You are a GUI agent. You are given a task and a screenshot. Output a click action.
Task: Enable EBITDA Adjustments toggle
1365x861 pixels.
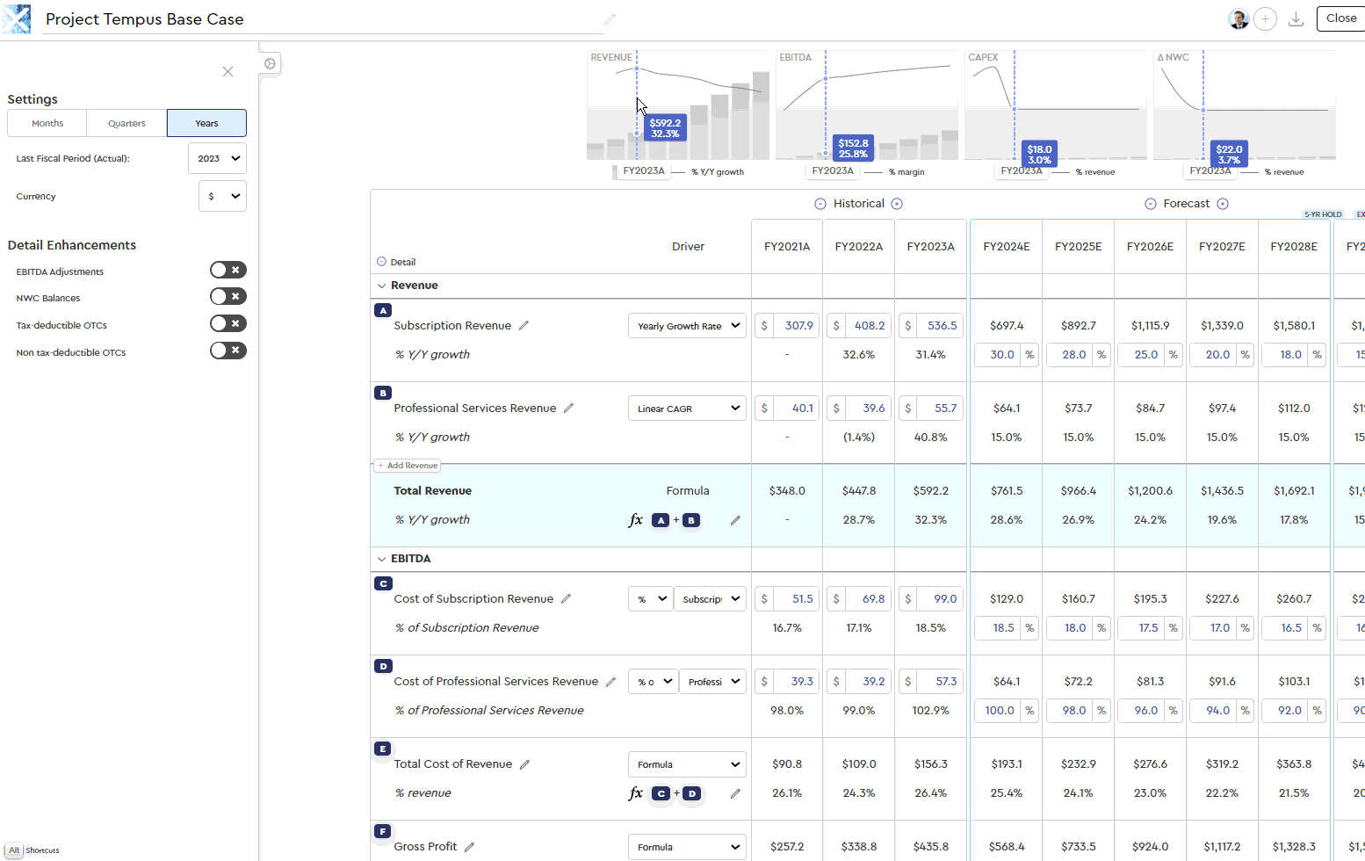pos(227,270)
